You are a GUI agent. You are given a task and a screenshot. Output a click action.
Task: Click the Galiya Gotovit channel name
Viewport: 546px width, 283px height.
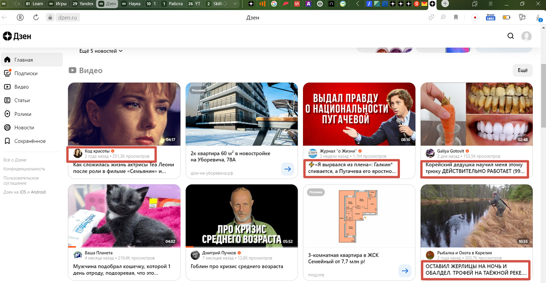tap(451, 151)
